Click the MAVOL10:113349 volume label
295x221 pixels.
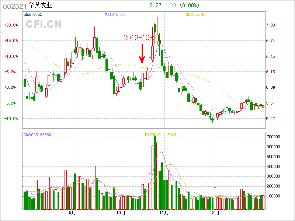coord(160,135)
